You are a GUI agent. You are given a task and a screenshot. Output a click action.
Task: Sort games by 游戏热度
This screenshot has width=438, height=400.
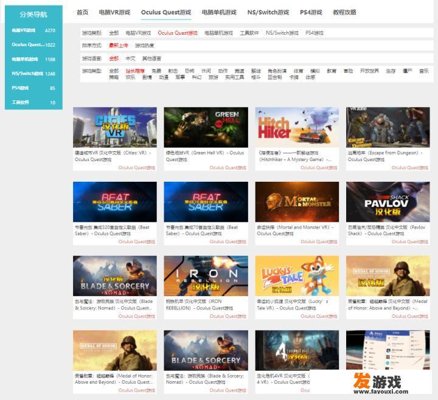(x=144, y=45)
